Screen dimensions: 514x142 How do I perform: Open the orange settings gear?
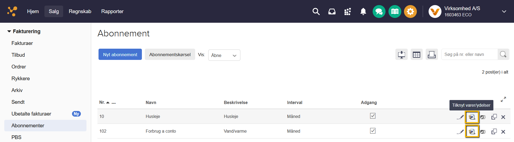pos(410,11)
